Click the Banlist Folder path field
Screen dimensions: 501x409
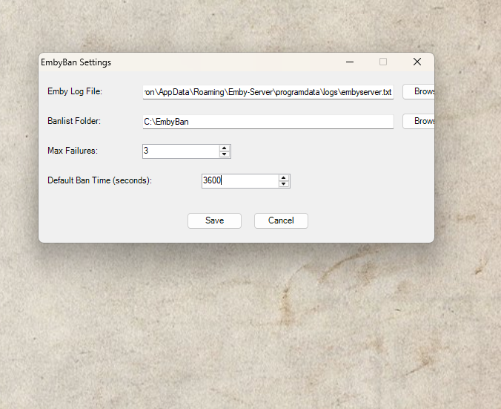[x=268, y=122]
